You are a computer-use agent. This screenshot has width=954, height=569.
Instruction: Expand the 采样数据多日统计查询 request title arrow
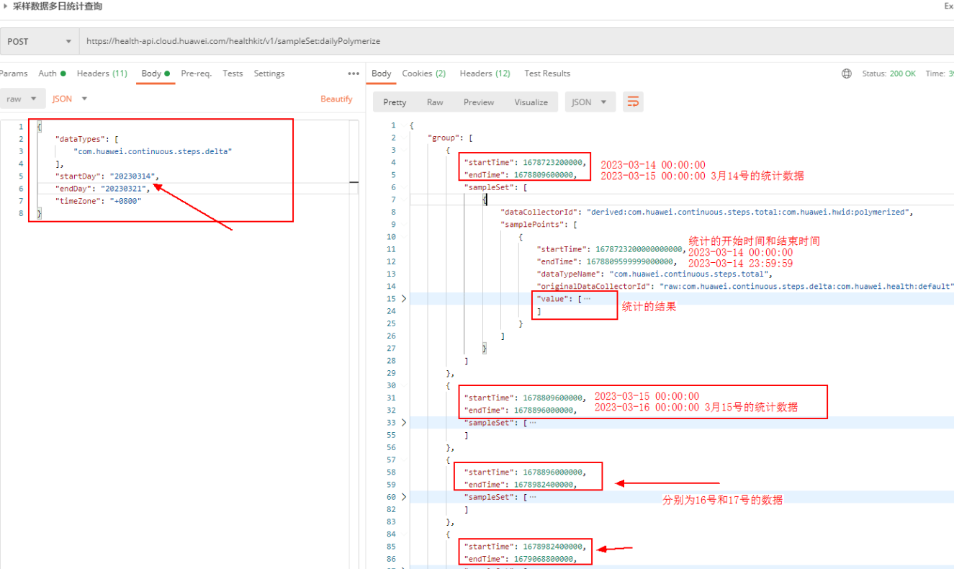click(6, 6)
